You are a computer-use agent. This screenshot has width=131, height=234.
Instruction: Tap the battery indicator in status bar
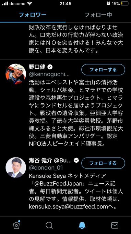coord(124,3)
